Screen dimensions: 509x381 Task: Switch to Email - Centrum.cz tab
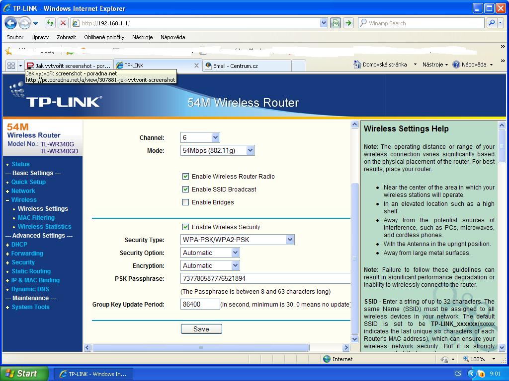247,66
